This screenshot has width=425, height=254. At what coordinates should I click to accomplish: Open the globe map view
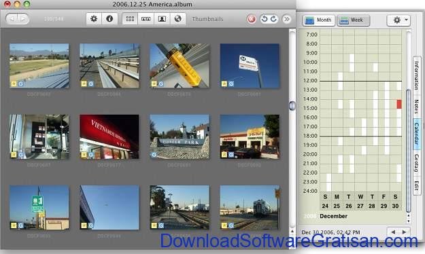point(177,19)
